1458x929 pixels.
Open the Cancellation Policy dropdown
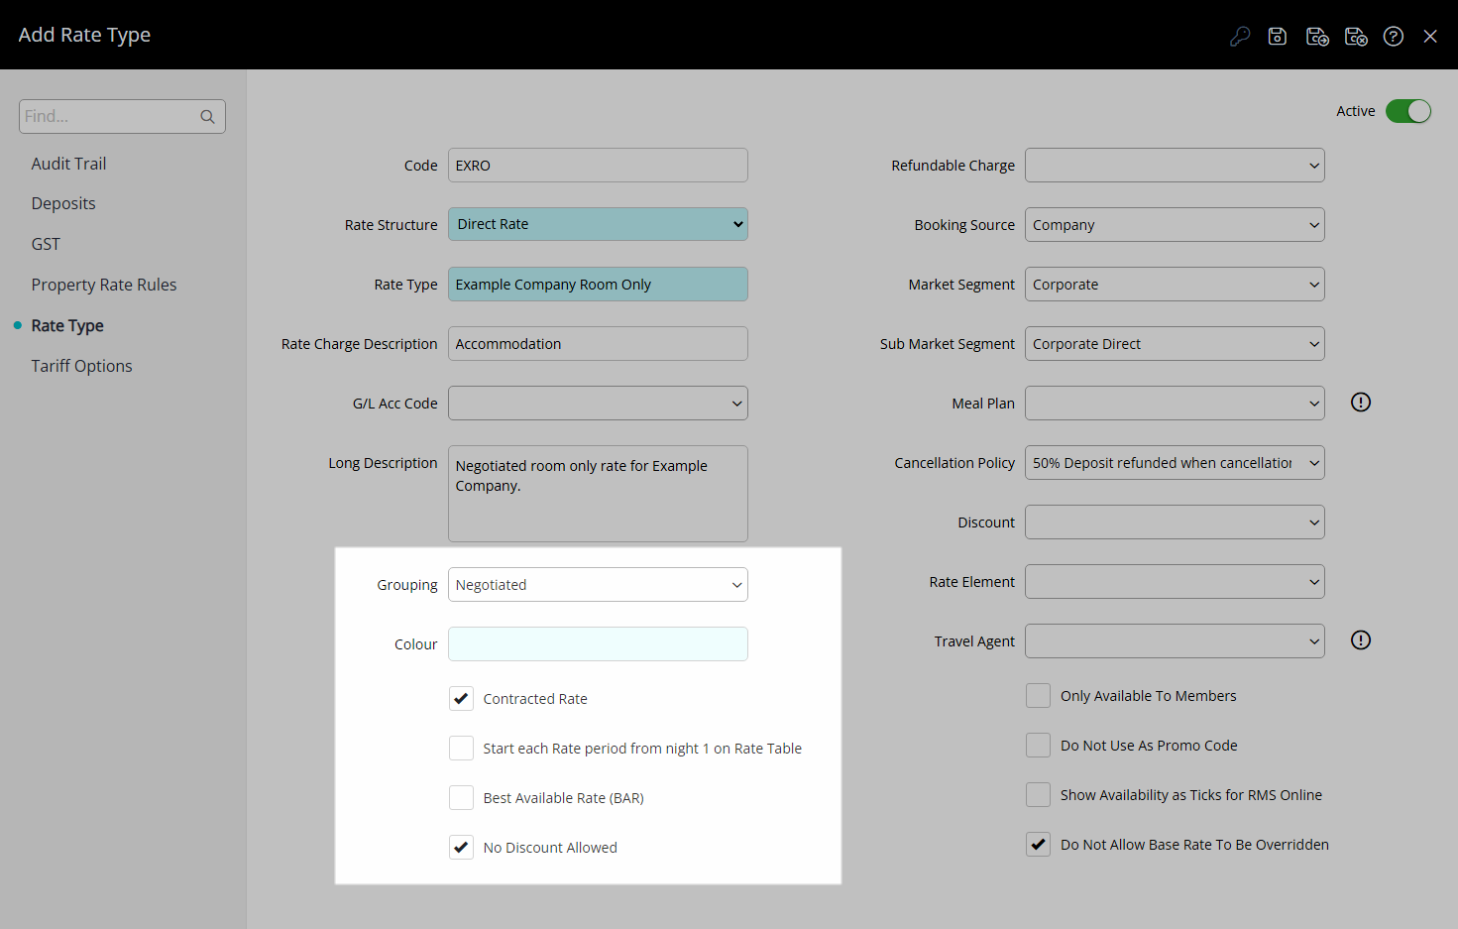tap(1175, 463)
